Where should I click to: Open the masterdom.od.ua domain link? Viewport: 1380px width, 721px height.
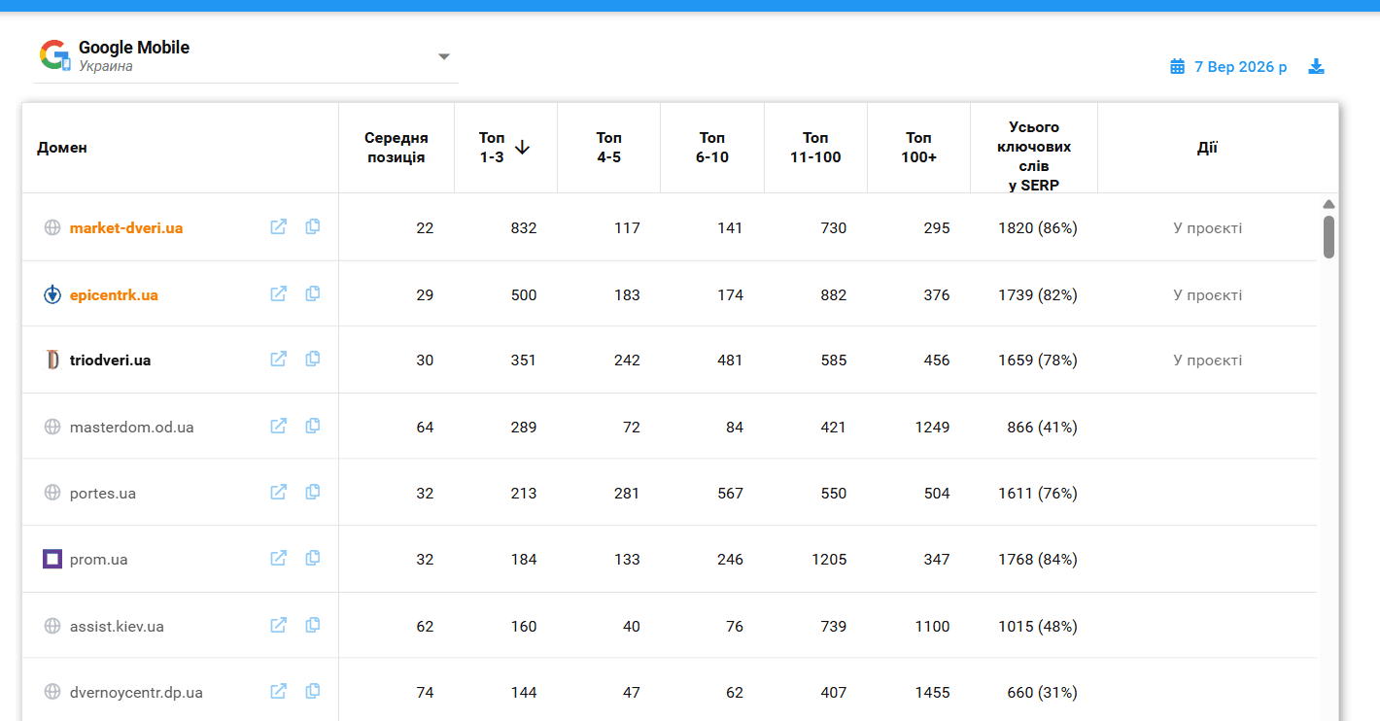pos(132,428)
